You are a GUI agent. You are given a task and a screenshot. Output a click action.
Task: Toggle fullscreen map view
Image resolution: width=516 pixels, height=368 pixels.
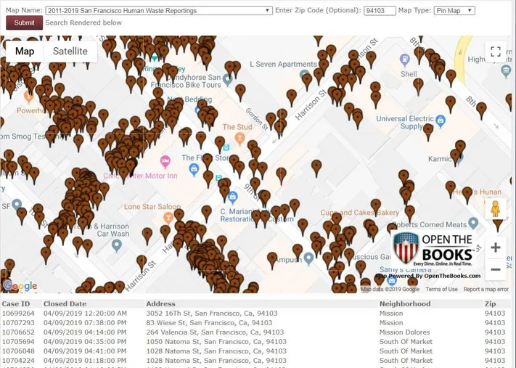tap(495, 52)
